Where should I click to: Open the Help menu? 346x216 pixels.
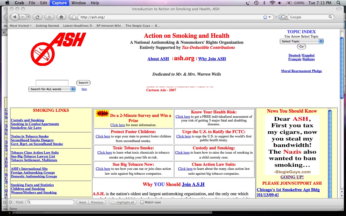(95, 3)
